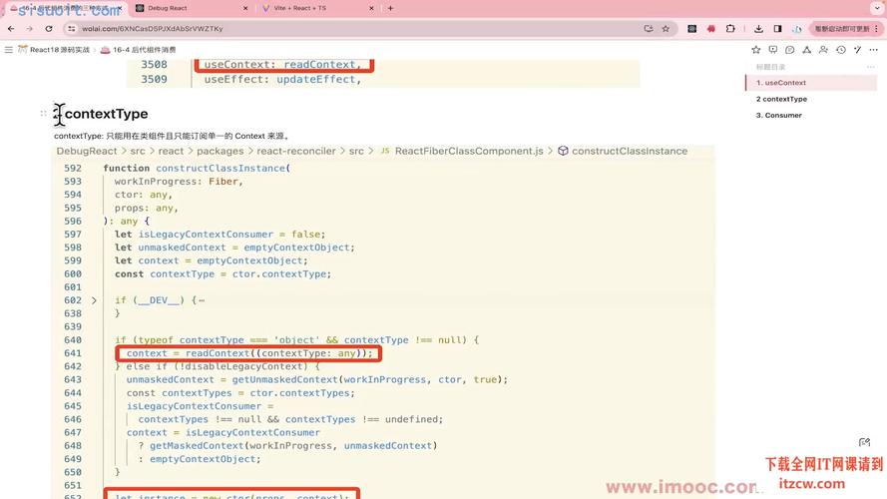Click the magic wand icon in page toolbar
This screenshot has width=887, height=499.
[x=858, y=50]
